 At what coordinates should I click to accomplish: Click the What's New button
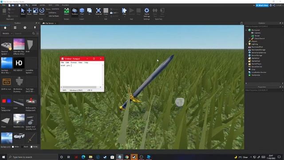(x=262, y=5)
